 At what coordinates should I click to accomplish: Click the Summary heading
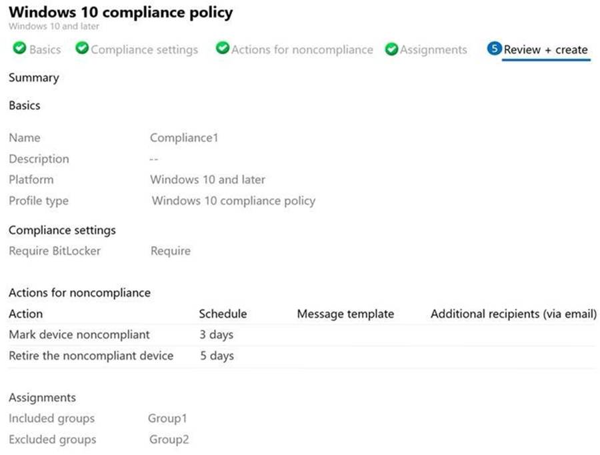point(34,78)
